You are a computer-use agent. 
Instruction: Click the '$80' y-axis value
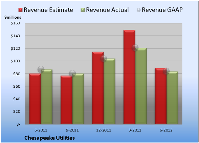[17, 74]
